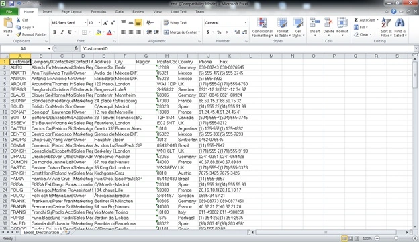Apply the yellow Fill Color bucket
The image size is (419, 242).
[x=98, y=32]
